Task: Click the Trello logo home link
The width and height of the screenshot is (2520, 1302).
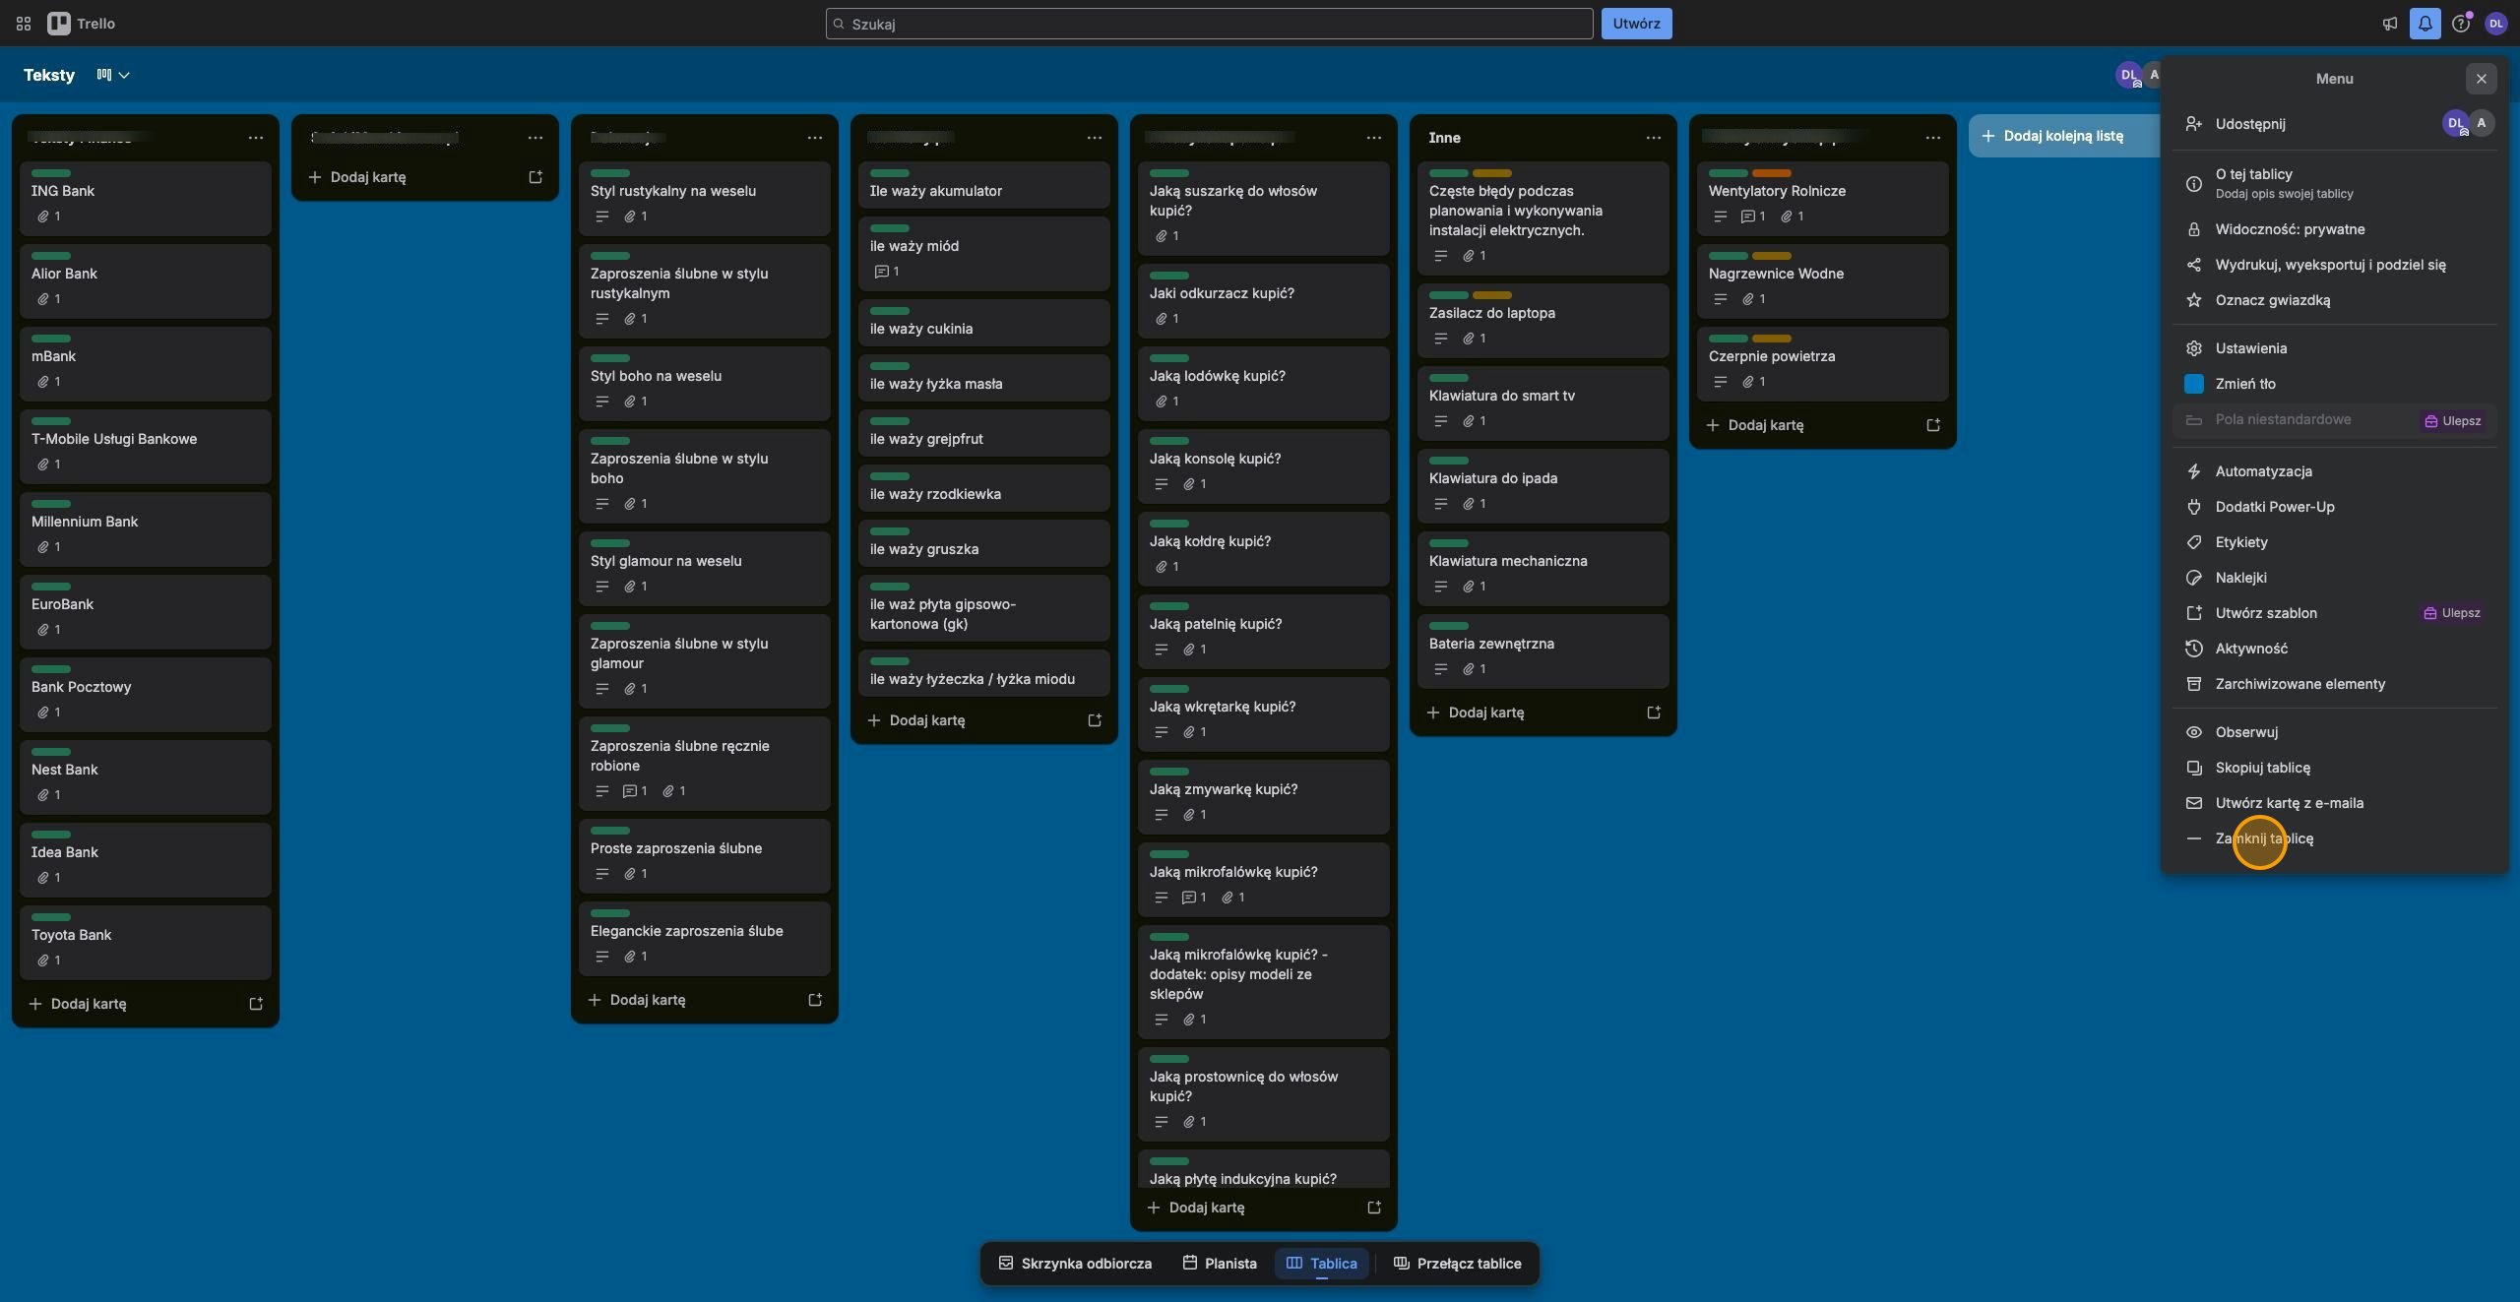Action: 83,24
